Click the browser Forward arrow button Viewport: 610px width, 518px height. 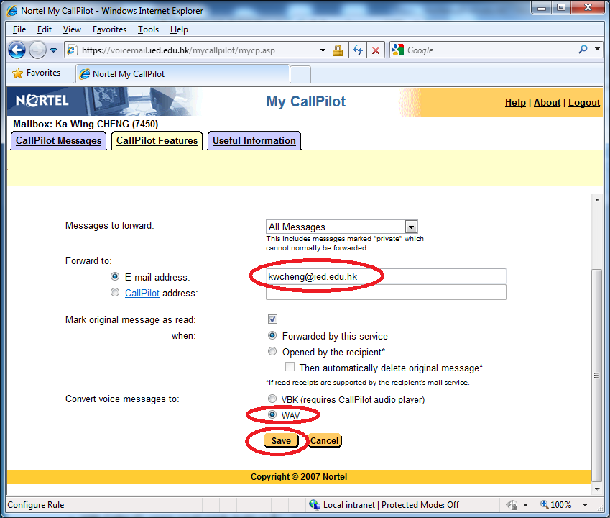[x=37, y=50]
